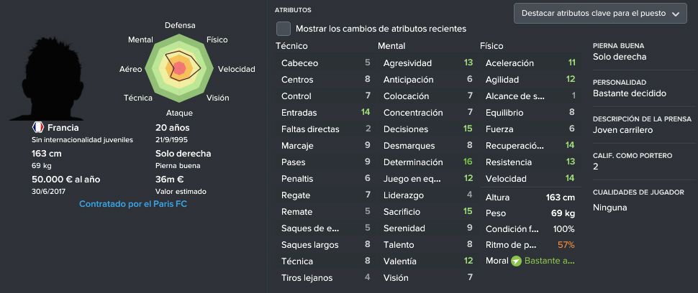This screenshot has height=293, width=698.
Task: Click the green morale arrow icon
Action: point(516,261)
